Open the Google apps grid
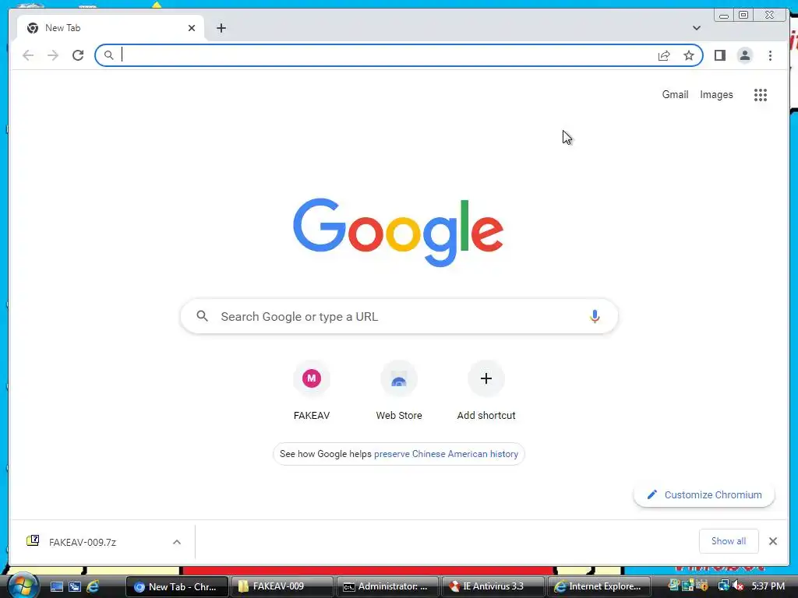The image size is (798, 598). click(761, 94)
